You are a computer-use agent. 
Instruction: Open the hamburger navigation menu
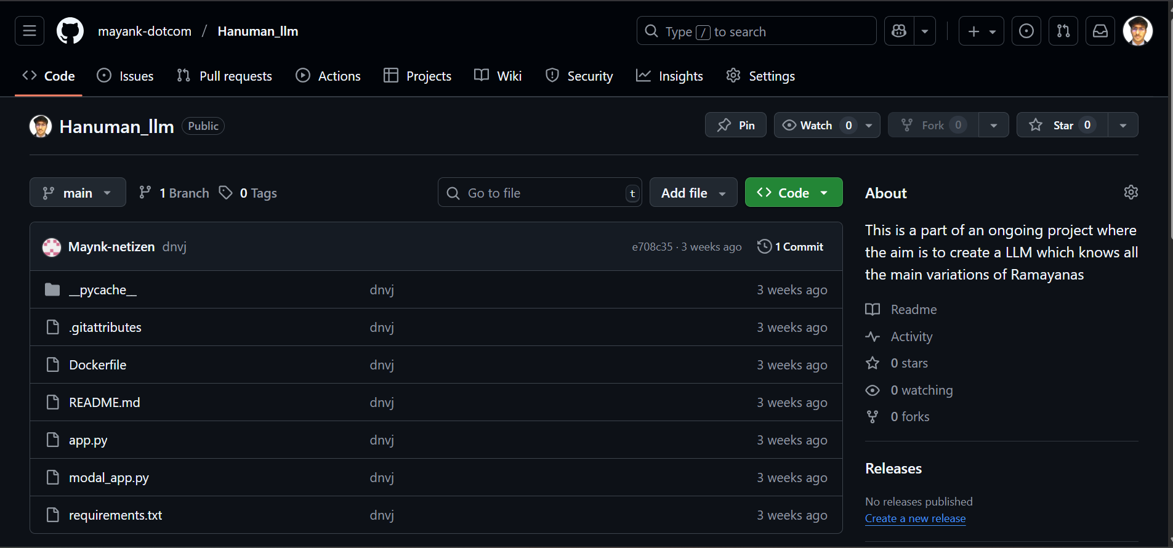tap(30, 31)
